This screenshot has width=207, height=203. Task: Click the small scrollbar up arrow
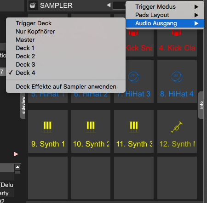click(17, 167)
